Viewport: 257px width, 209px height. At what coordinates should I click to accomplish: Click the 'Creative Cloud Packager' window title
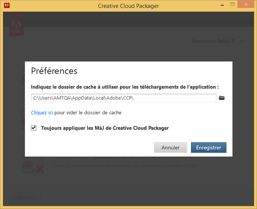[128, 6]
